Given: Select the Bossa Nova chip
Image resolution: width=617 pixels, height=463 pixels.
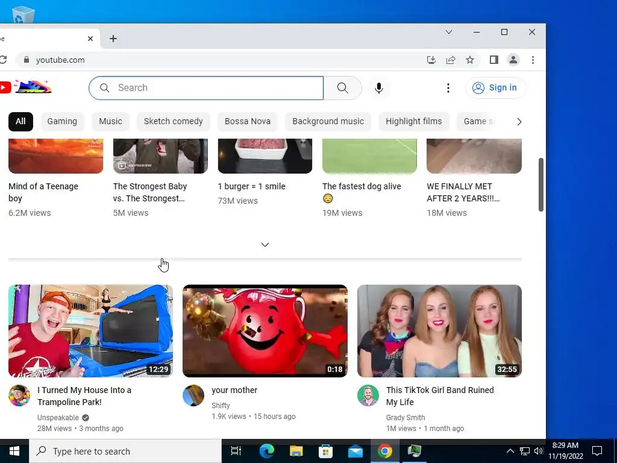Looking at the screenshot, I should (x=248, y=121).
